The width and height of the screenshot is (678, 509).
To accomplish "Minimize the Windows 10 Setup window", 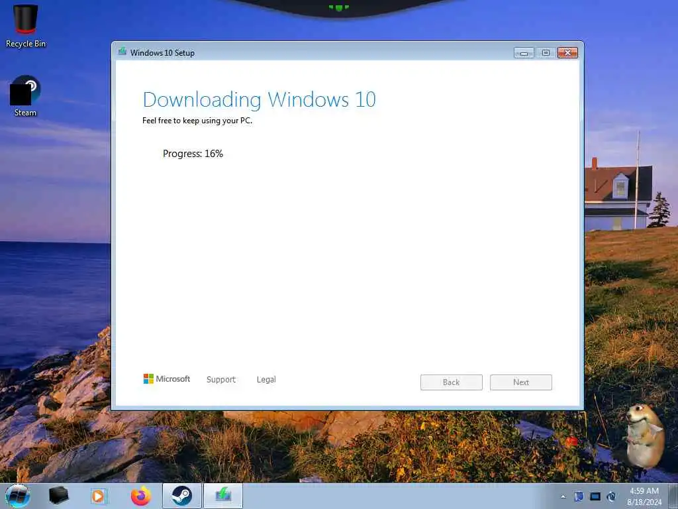I will pyautogui.click(x=524, y=53).
